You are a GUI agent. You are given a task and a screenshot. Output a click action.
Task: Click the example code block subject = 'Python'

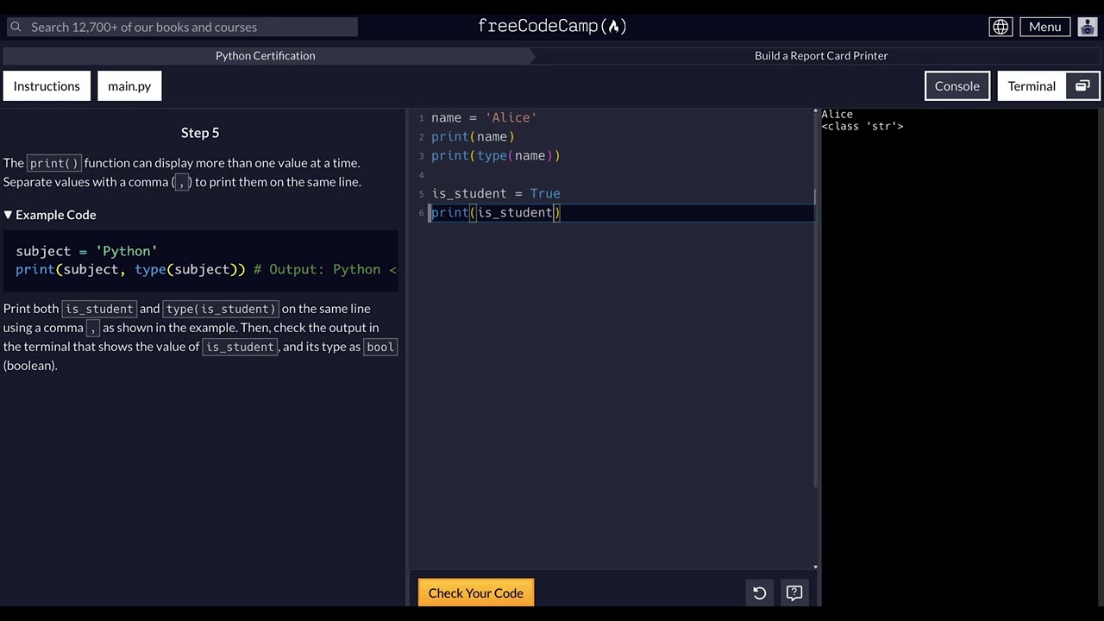[x=200, y=260]
